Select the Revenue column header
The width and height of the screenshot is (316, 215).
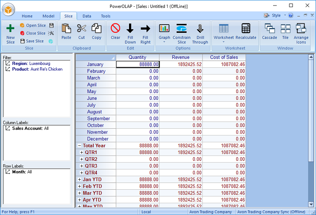(x=181, y=57)
